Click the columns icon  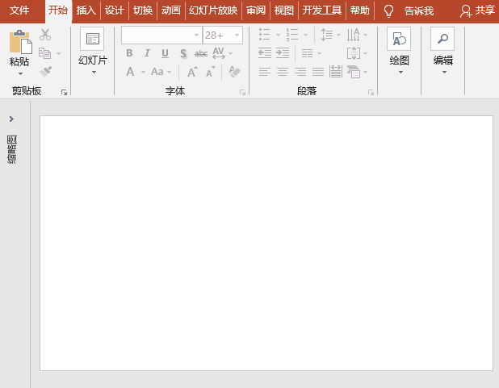(x=307, y=53)
